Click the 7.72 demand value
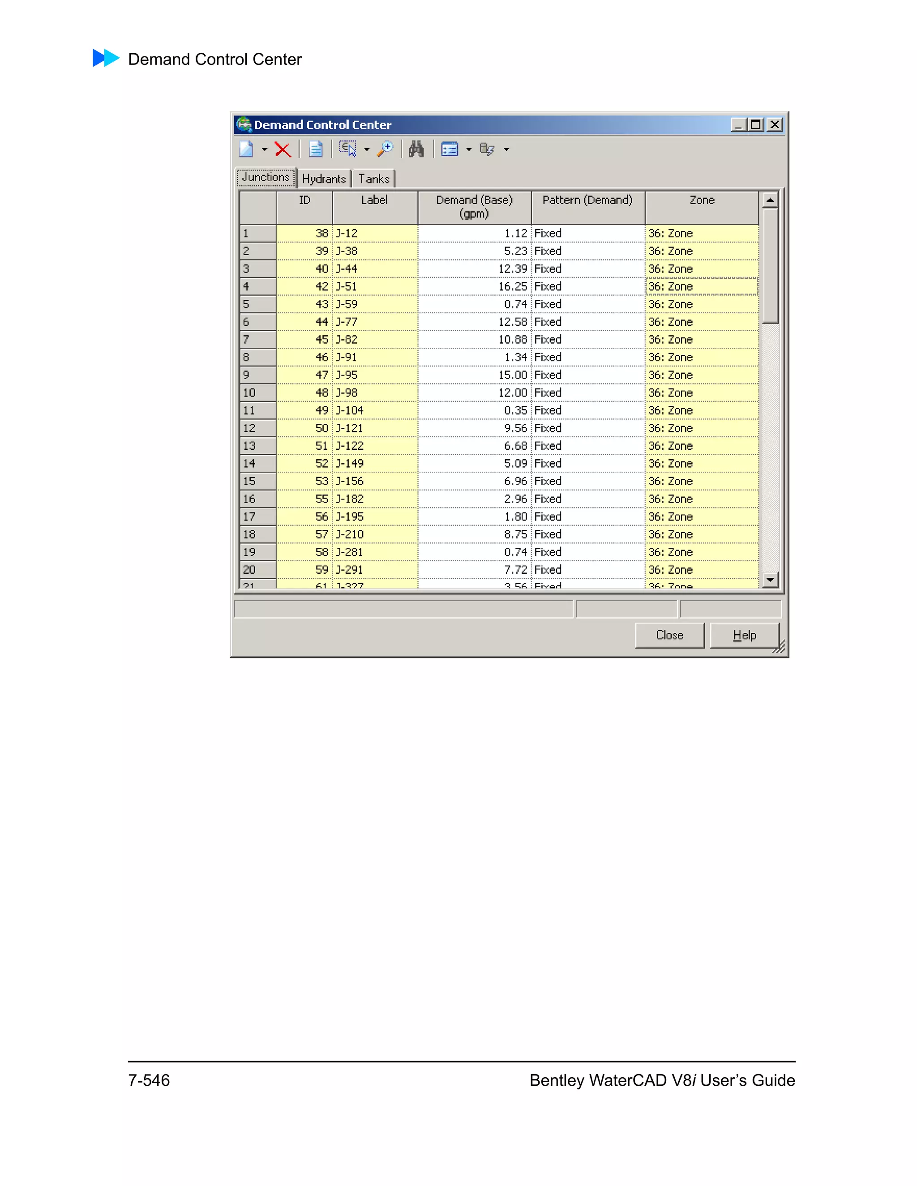The width and height of the screenshot is (917, 1186). 515,570
